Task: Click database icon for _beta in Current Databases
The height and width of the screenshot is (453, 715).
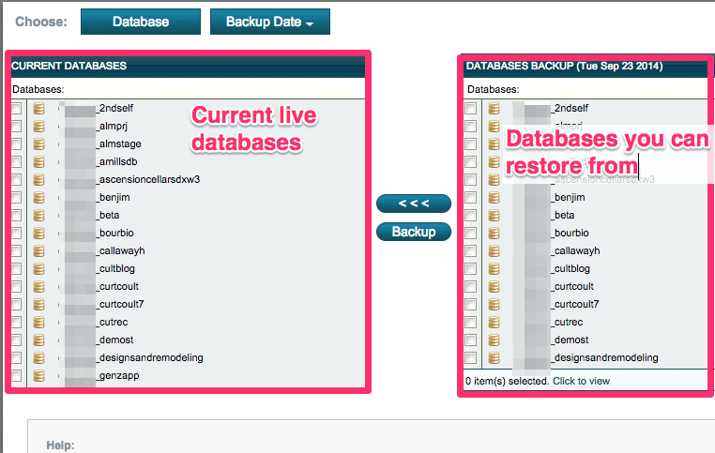Action: point(39,215)
